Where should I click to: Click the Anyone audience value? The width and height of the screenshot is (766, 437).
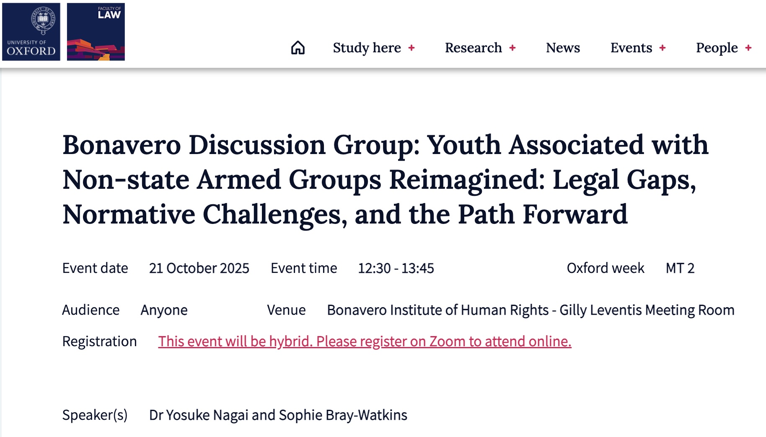pos(164,310)
